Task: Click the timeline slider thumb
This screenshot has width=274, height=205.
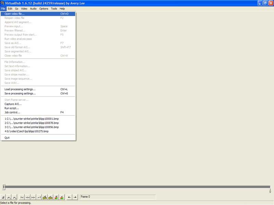Action: [4, 187]
